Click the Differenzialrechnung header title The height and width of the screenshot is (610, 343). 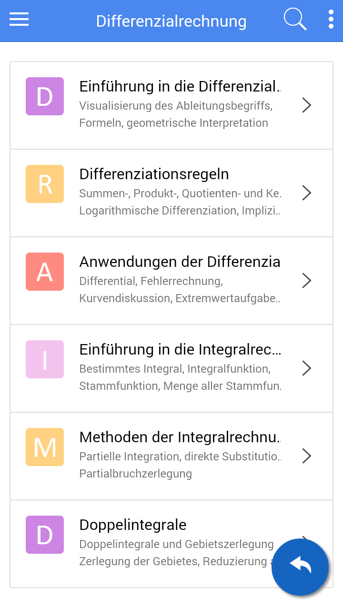click(171, 21)
